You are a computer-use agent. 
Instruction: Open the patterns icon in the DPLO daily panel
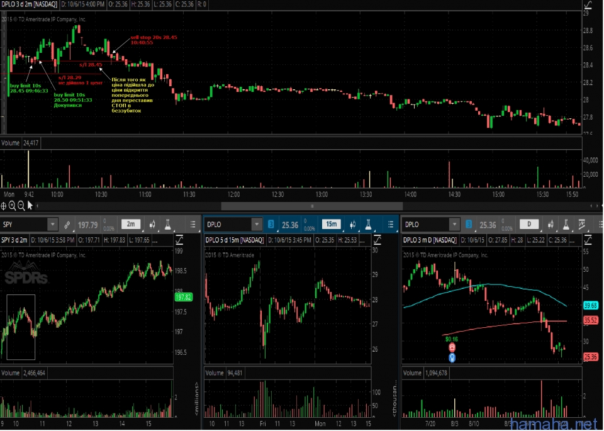[x=581, y=225]
